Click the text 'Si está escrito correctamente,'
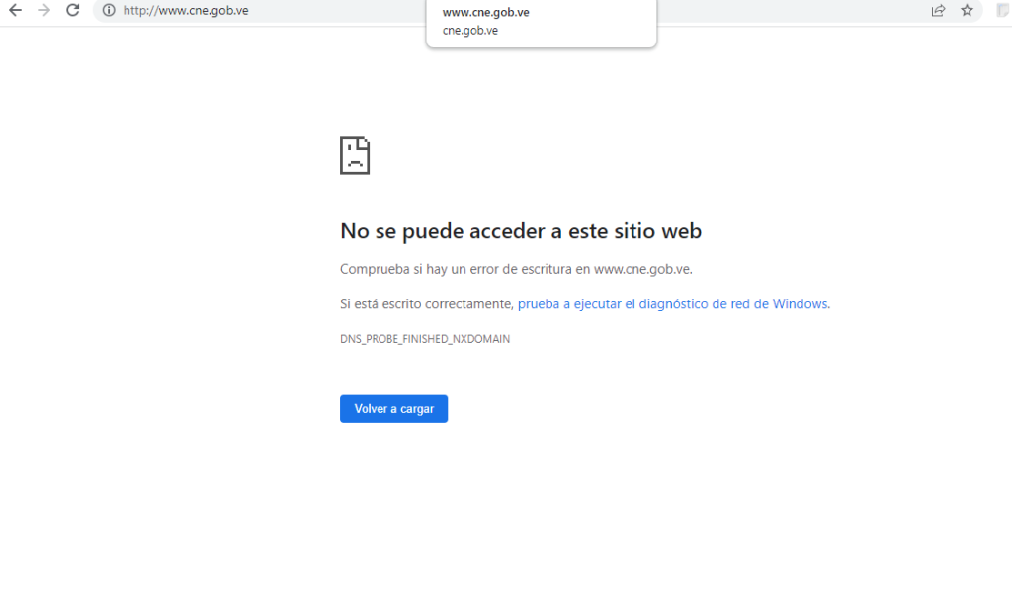Screen dimensions: 1012x602 (427, 303)
